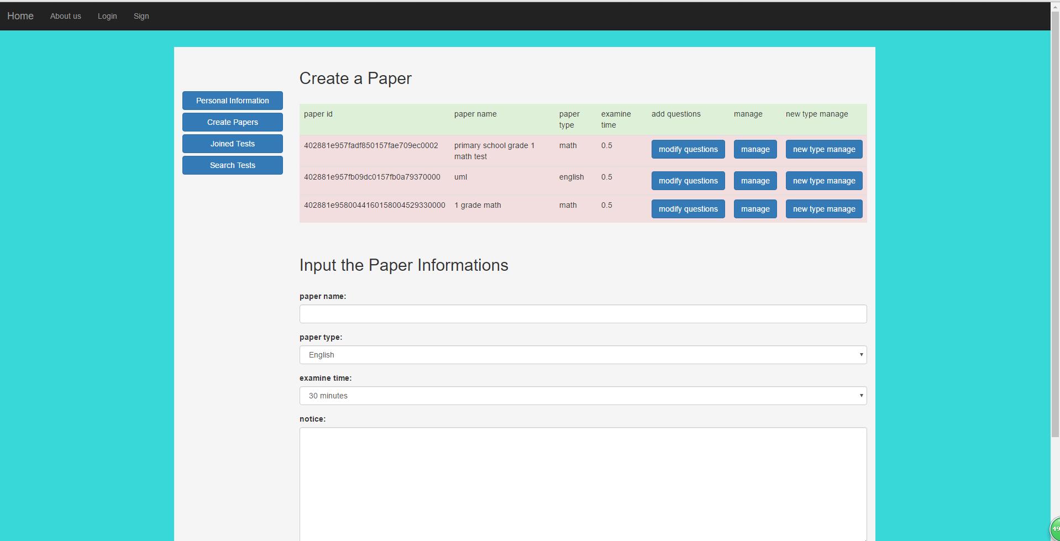Open the About us page

click(66, 16)
